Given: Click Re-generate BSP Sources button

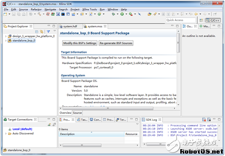Looking at the screenshot, I should pos(116,43).
